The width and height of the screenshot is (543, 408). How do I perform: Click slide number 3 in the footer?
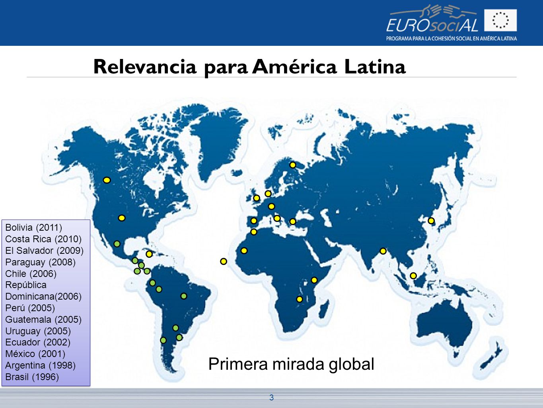(272, 397)
